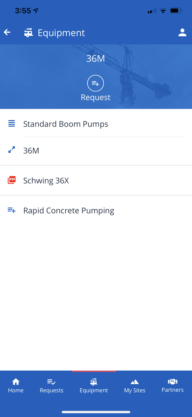Switch to the Requests tab
The height and width of the screenshot is (417, 192).
coord(51,385)
